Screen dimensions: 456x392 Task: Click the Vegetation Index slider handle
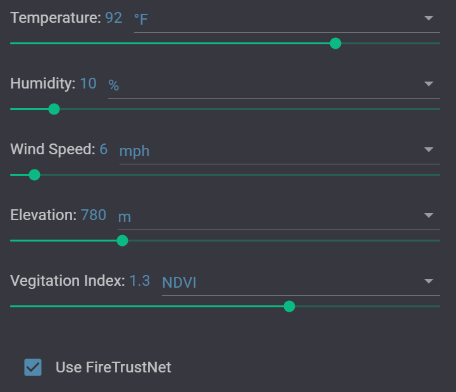[290, 307]
